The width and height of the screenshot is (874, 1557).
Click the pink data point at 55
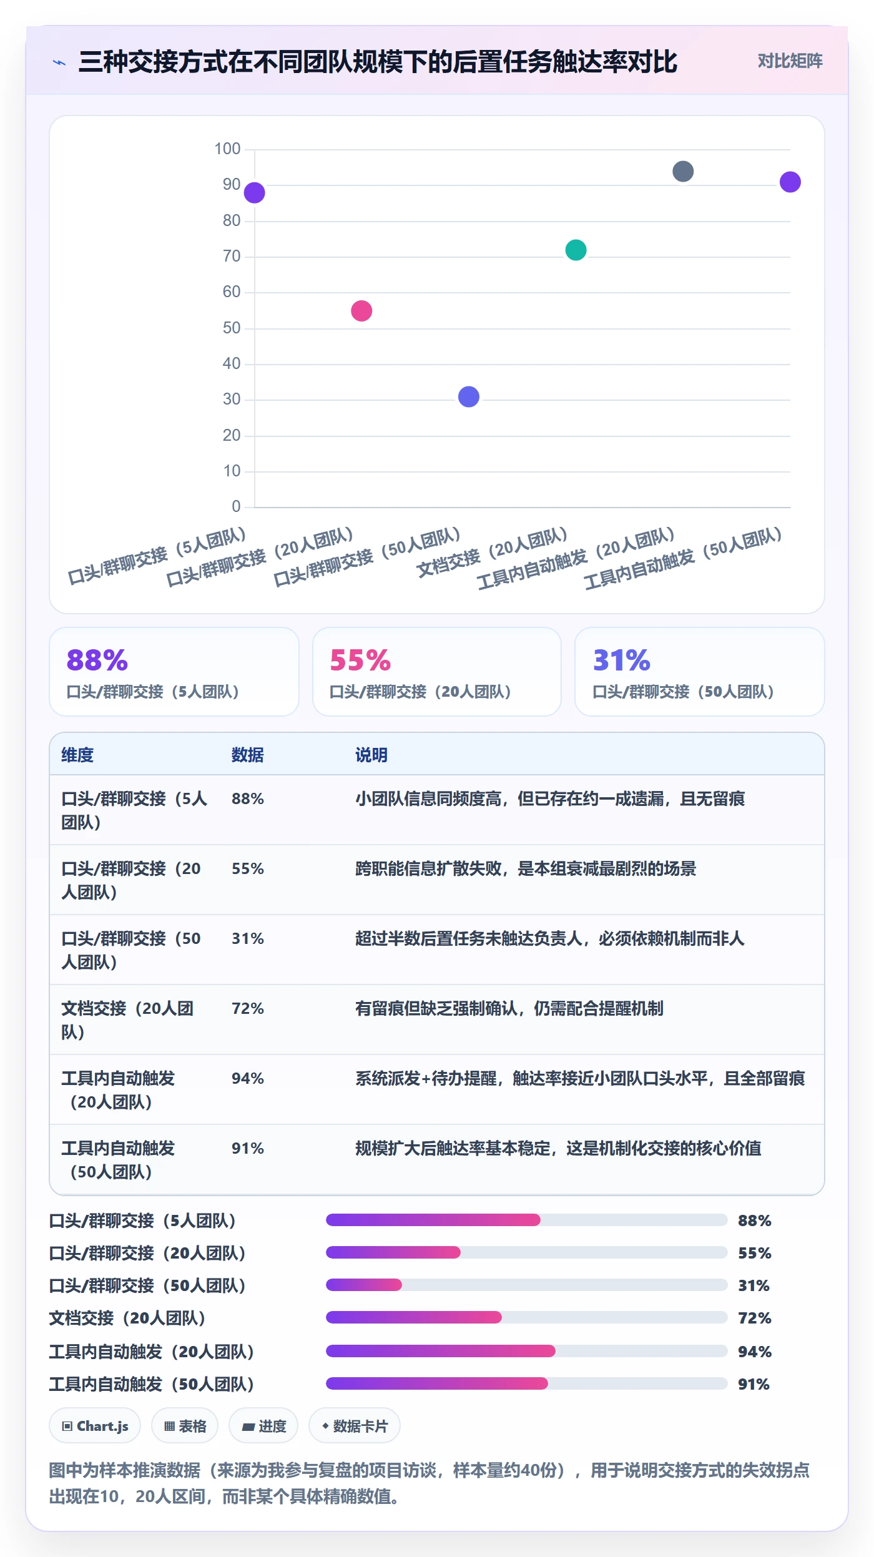361,311
